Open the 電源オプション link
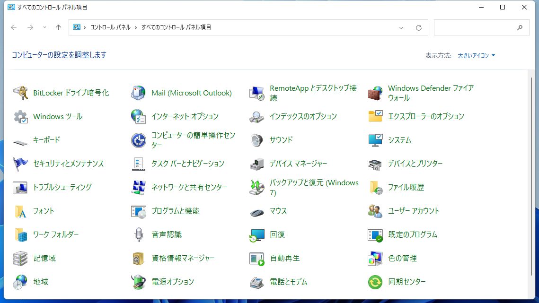The width and height of the screenshot is (539, 303). tap(173, 282)
